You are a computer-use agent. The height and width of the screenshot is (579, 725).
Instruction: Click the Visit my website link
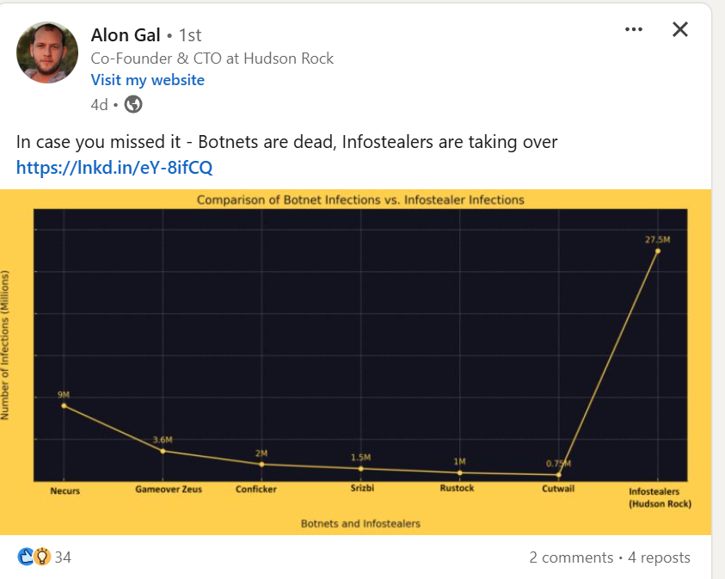coord(148,80)
